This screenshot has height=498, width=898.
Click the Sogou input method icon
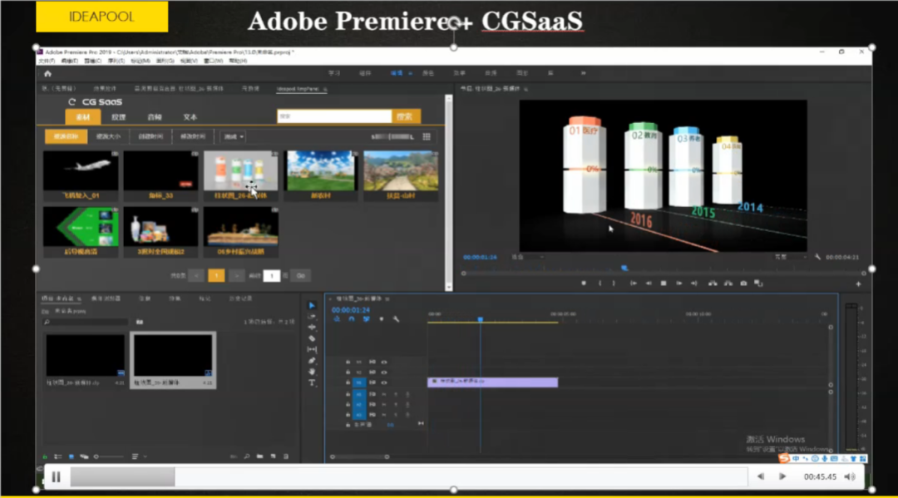784,458
